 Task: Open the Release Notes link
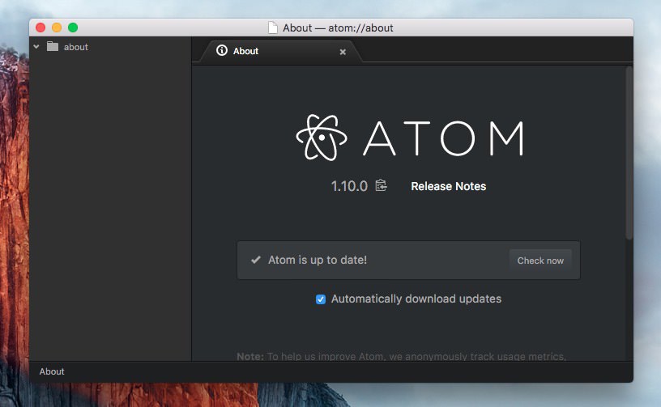[x=449, y=186]
